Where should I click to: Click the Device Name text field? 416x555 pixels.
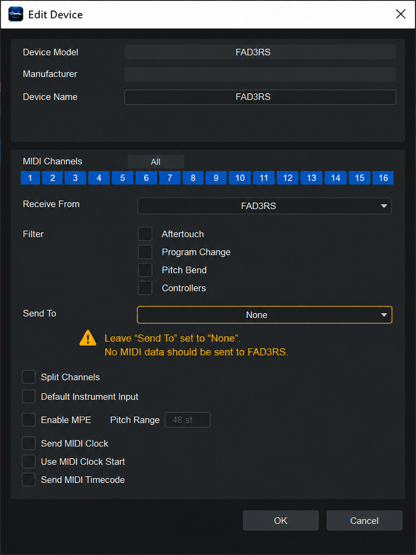(260, 97)
